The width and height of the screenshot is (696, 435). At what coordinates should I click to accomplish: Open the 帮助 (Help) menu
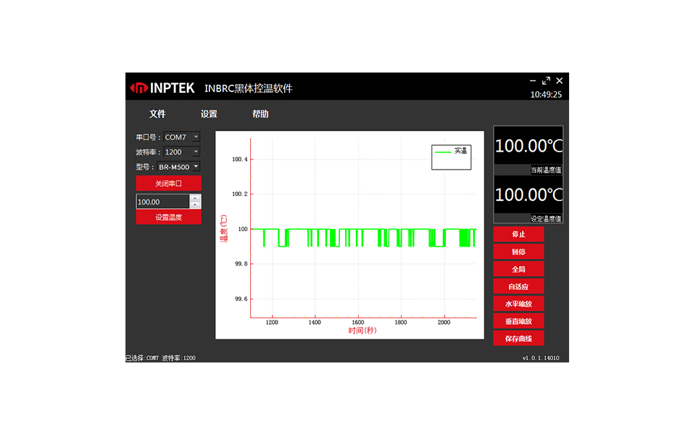pos(260,114)
